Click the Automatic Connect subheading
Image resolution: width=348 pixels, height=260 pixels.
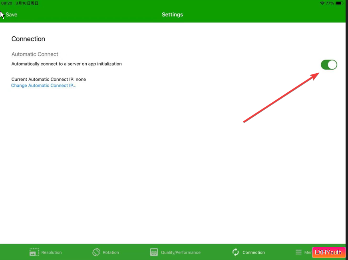[35, 54]
